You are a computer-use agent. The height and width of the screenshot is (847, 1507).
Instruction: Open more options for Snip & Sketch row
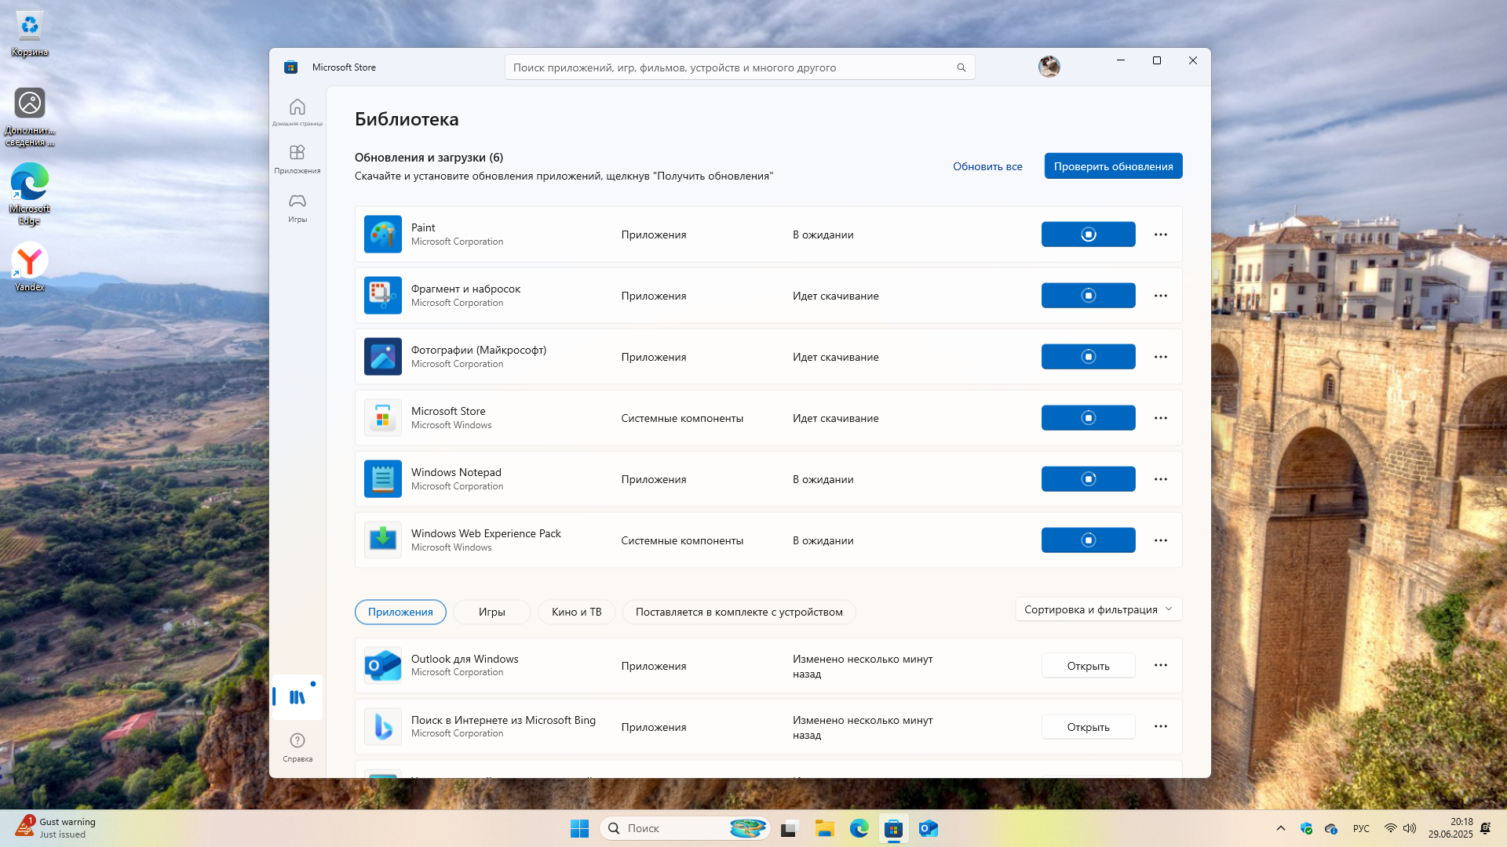point(1160,296)
